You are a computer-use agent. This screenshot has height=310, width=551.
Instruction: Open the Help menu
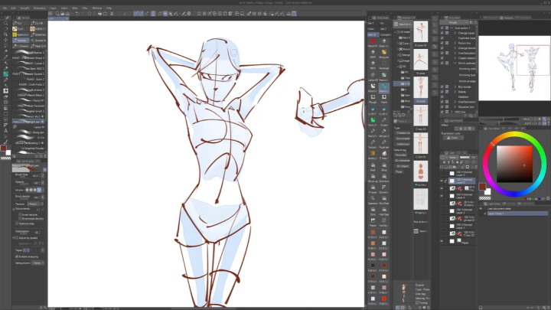109,8
